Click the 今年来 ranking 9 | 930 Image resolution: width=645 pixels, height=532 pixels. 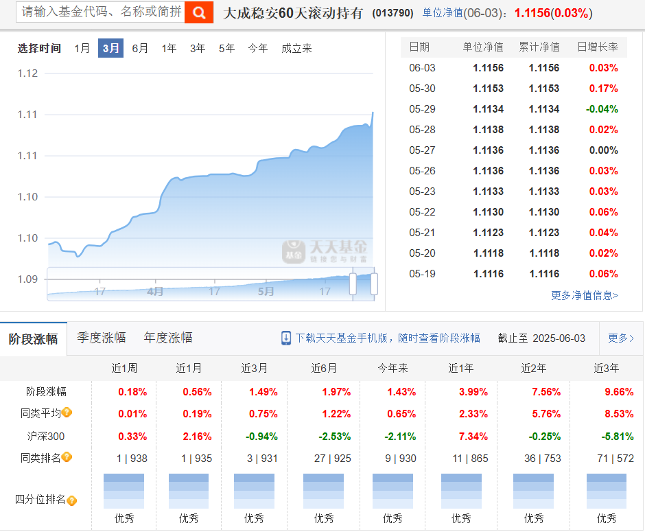point(401,459)
